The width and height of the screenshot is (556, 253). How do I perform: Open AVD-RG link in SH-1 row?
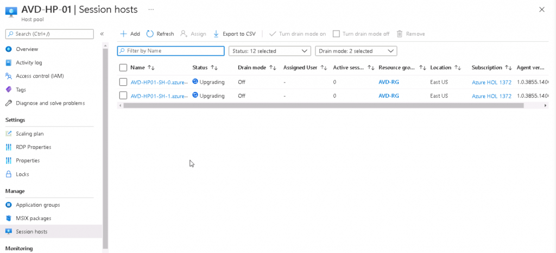point(389,96)
